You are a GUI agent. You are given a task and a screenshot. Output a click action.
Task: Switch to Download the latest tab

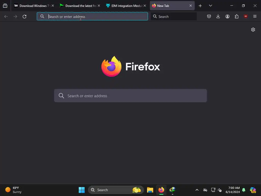(x=80, y=6)
